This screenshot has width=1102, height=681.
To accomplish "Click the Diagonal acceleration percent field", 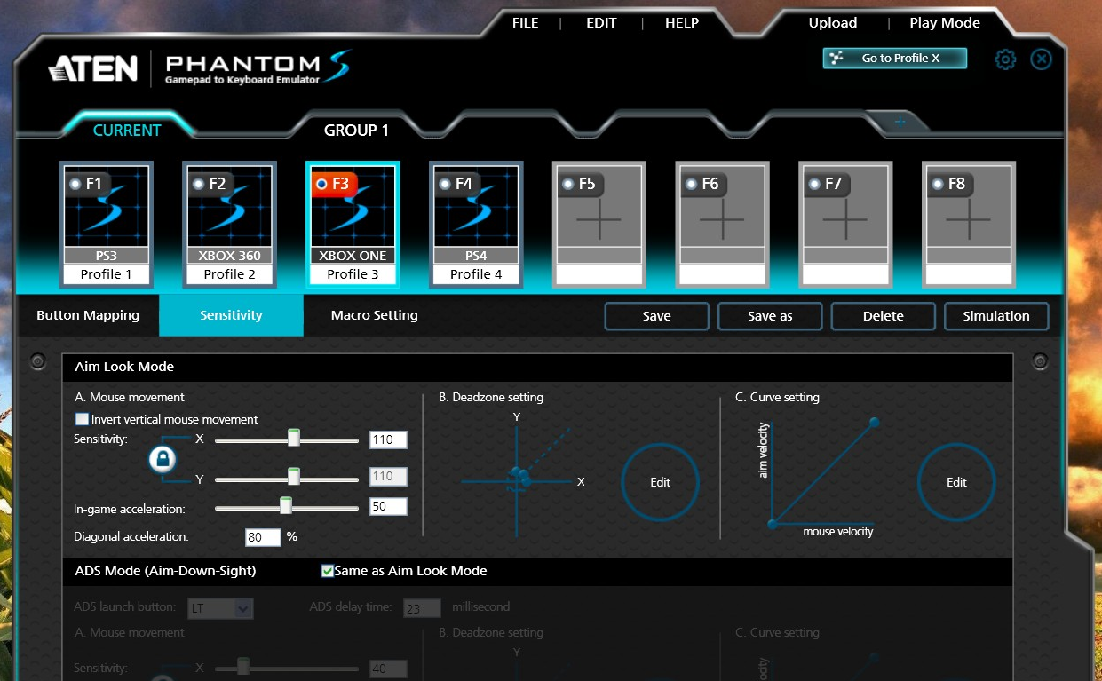I will coord(263,537).
